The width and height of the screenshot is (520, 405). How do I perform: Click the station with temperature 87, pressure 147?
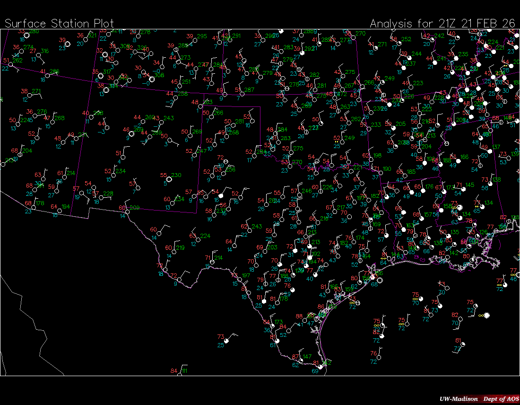301,360
